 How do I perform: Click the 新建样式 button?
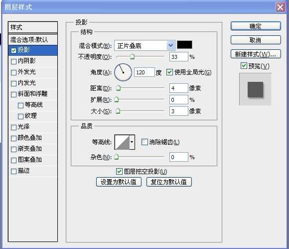coord(256,54)
